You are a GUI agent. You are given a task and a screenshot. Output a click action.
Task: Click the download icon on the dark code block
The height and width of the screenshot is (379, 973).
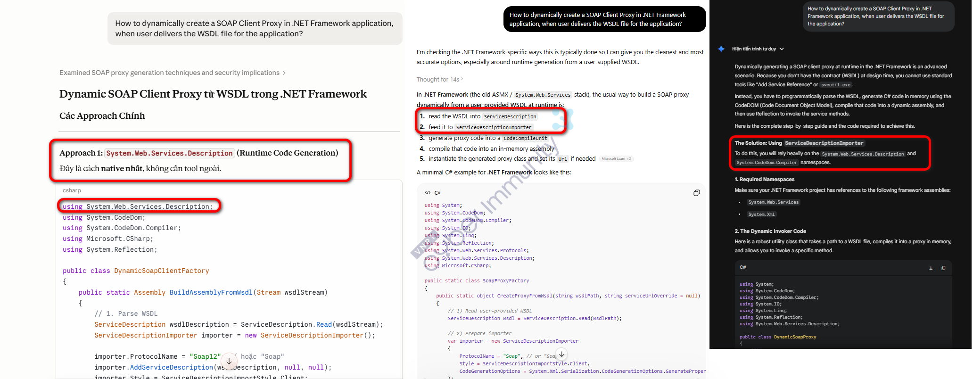click(x=931, y=268)
